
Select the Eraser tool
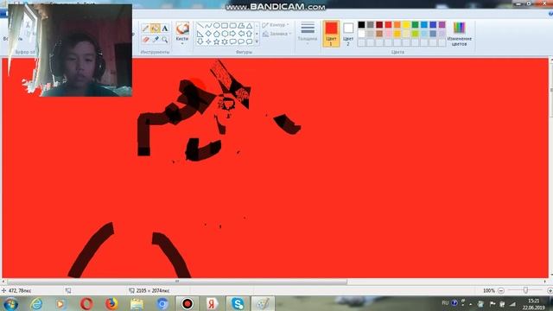(145, 40)
